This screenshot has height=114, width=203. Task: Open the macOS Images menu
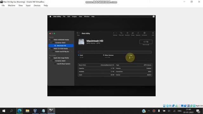(x=74, y=16)
